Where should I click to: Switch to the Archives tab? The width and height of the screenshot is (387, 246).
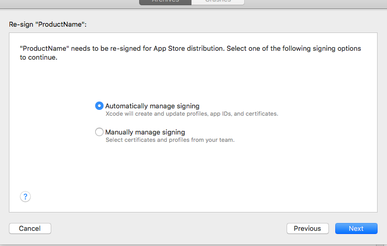point(165,2)
